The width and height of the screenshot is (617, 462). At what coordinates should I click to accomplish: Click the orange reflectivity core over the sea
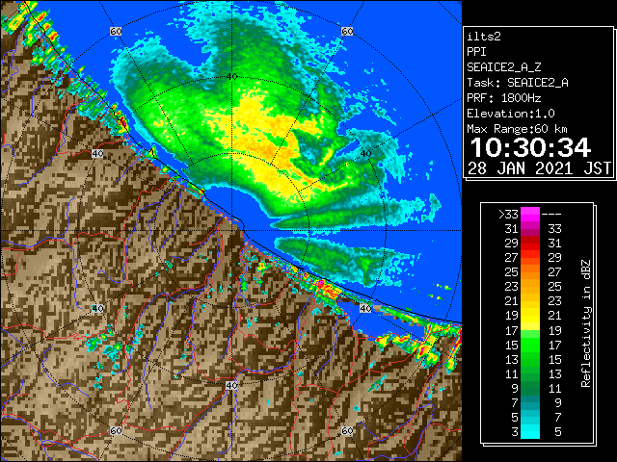point(272,147)
